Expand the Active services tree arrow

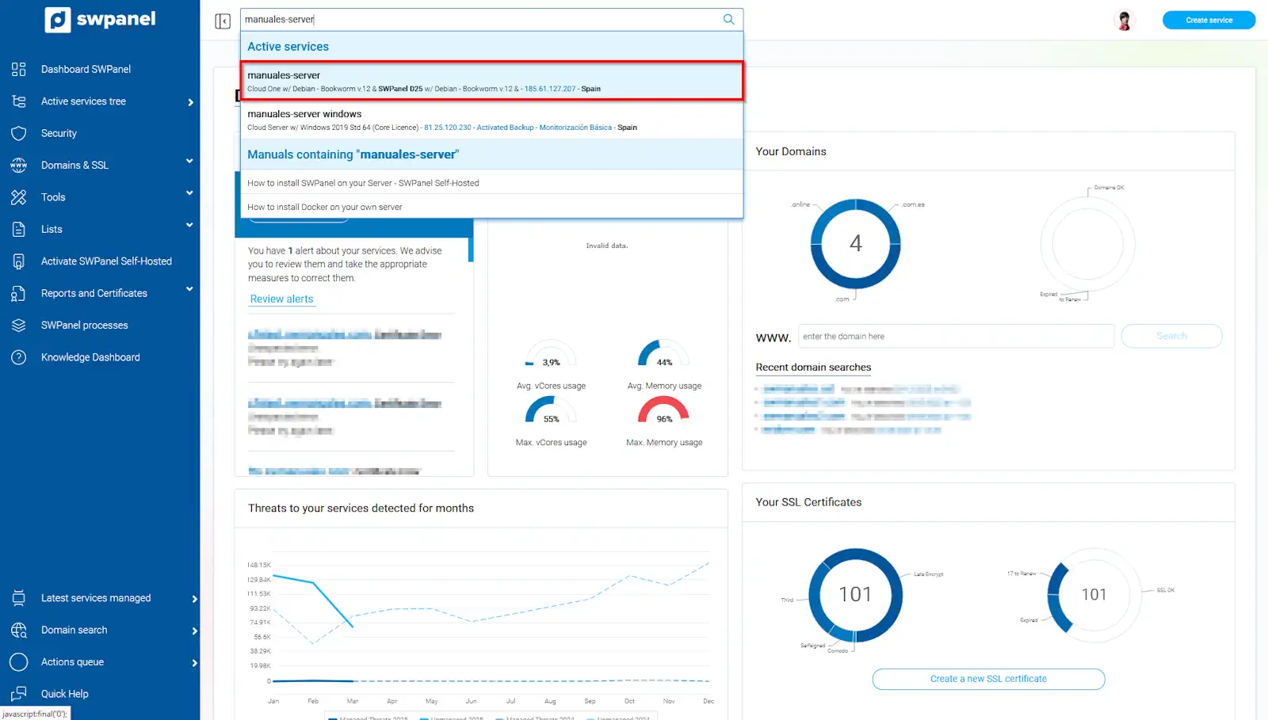(x=191, y=102)
